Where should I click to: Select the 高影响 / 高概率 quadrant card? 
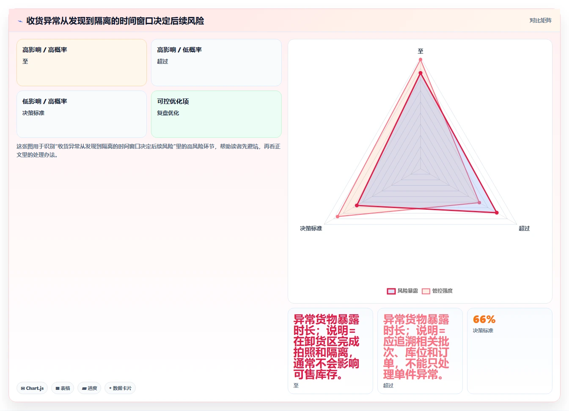click(82, 63)
